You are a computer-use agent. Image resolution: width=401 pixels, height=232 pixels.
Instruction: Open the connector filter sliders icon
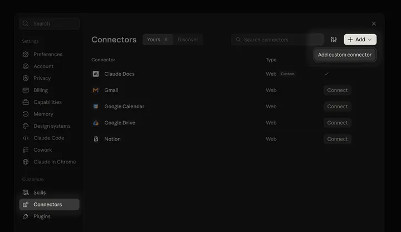(334, 40)
